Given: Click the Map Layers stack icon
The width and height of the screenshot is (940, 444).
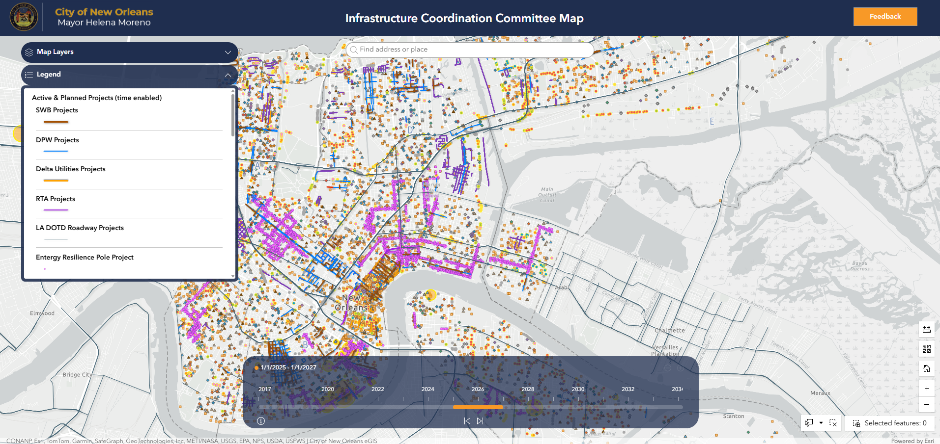Looking at the screenshot, I should 29,52.
